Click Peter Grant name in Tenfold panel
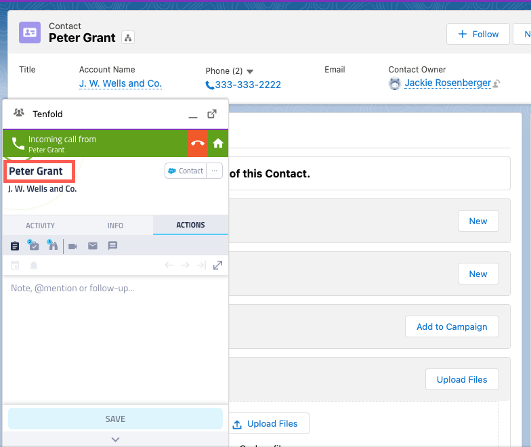 (36, 171)
